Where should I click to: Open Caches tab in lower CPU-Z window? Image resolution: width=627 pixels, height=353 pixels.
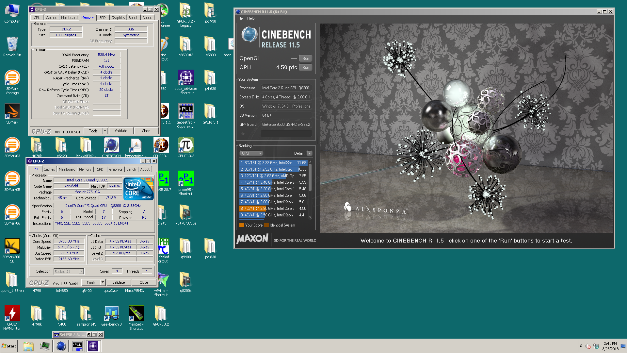point(49,169)
